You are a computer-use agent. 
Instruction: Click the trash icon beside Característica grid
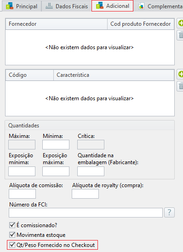click(180, 86)
